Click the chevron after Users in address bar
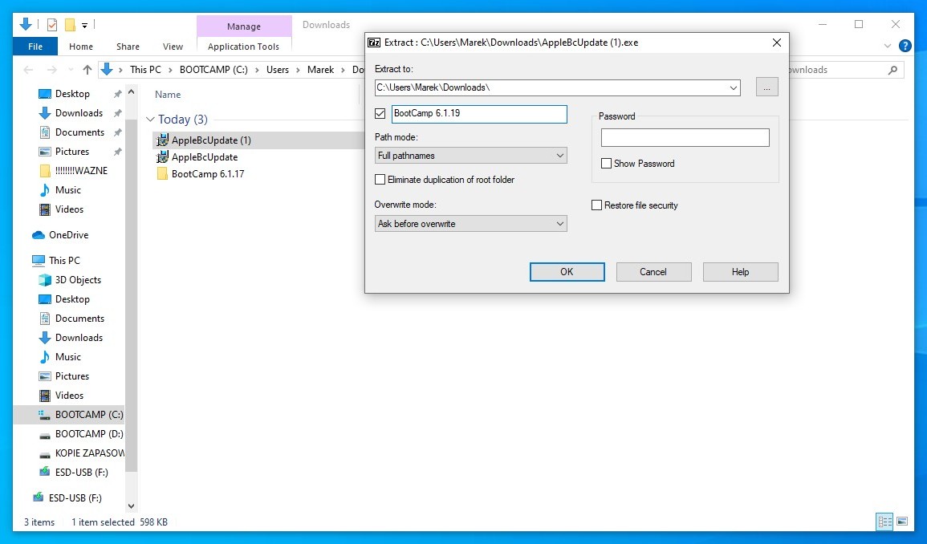The height and width of the screenshot is (544, 927). (x=298, y=70)
